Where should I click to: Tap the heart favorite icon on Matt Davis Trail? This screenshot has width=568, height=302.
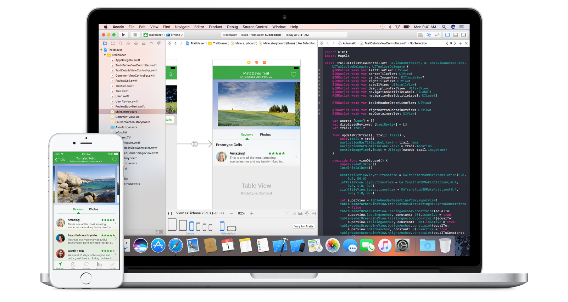point(294,74)
